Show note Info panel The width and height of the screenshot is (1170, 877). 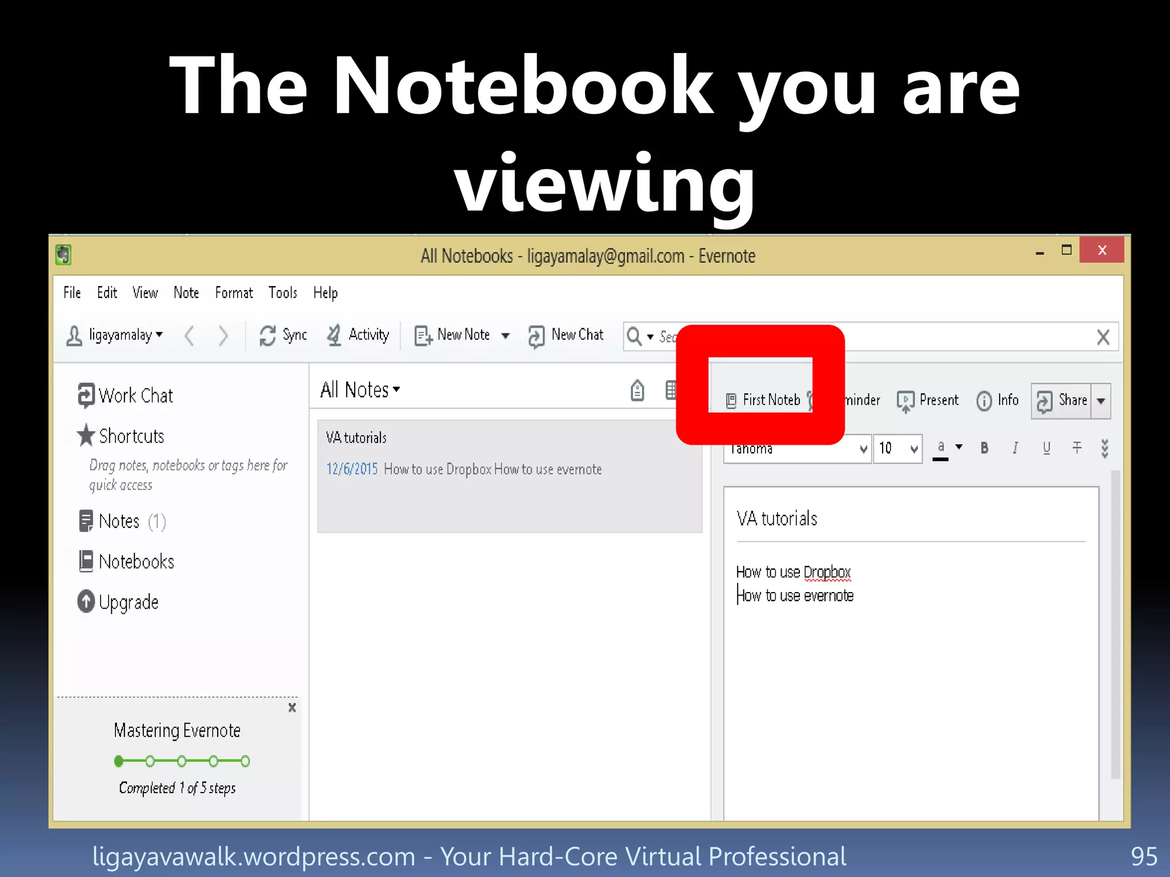pyautogui.click(x=997, y=400)
